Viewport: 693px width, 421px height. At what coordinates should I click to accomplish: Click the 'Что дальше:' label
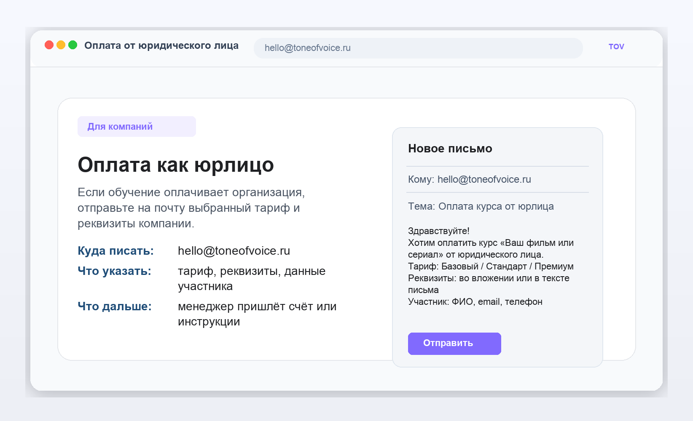pyautogui.click(x=115, y=306)
